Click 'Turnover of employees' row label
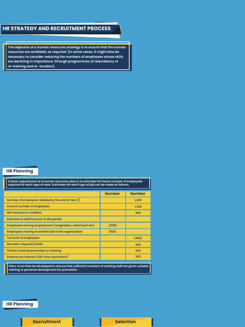 (x=23, y=238)
